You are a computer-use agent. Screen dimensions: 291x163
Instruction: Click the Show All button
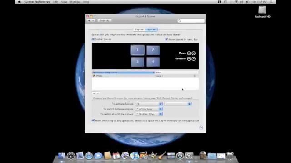104,20
